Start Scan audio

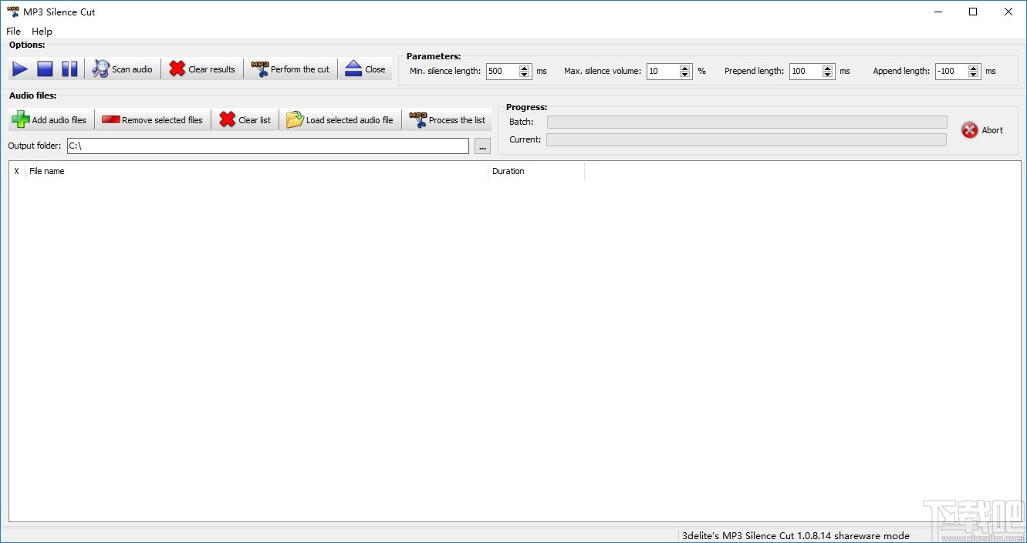[123, 69]
